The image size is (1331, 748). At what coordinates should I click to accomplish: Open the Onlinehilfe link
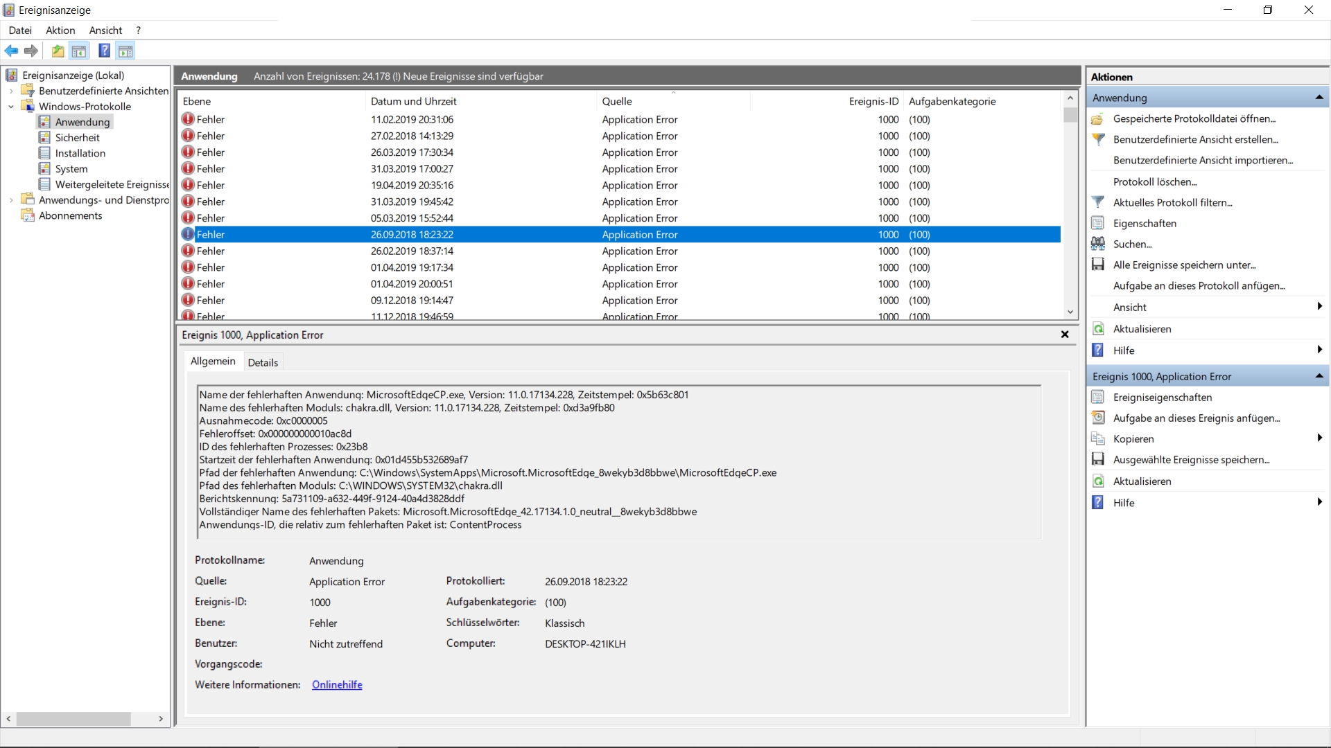pyautogui.click(x=337, y=684)
